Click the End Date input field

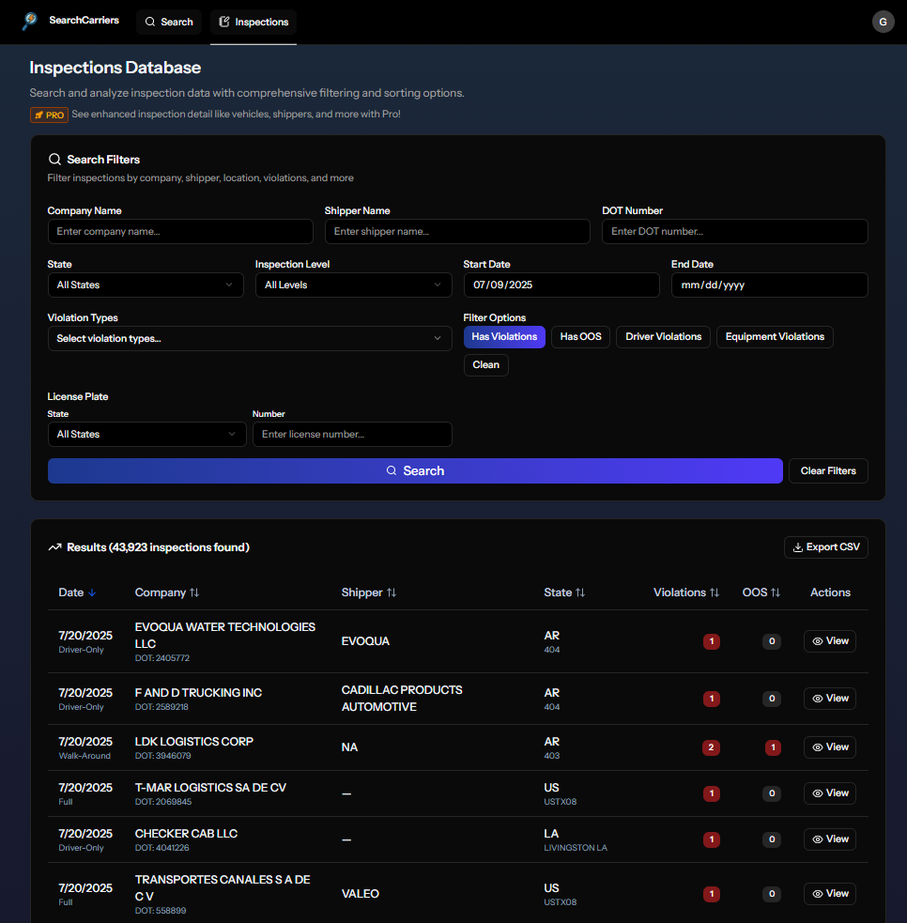coord(769,285)
